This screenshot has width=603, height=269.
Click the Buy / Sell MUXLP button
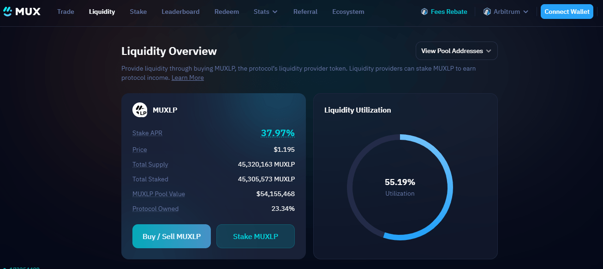172,236
